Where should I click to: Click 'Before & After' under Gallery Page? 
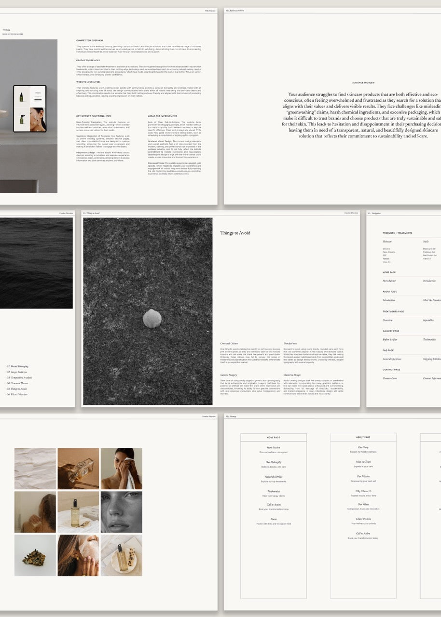coord(390,339)
